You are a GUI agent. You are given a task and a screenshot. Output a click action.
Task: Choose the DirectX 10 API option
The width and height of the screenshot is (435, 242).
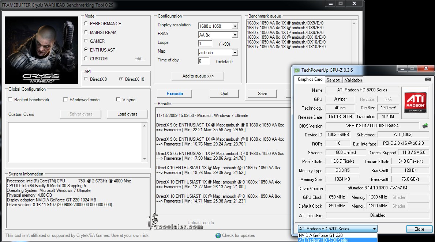click(x=121, y=79)
